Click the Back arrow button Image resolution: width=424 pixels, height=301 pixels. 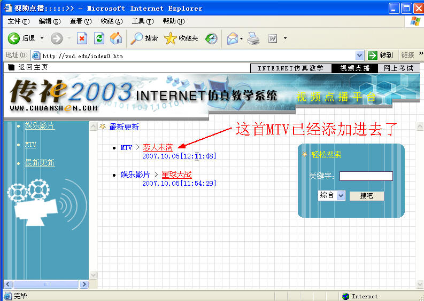[14, 38]
